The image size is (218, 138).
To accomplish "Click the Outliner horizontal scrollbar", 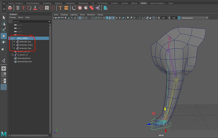I will (x=28, y=135).
